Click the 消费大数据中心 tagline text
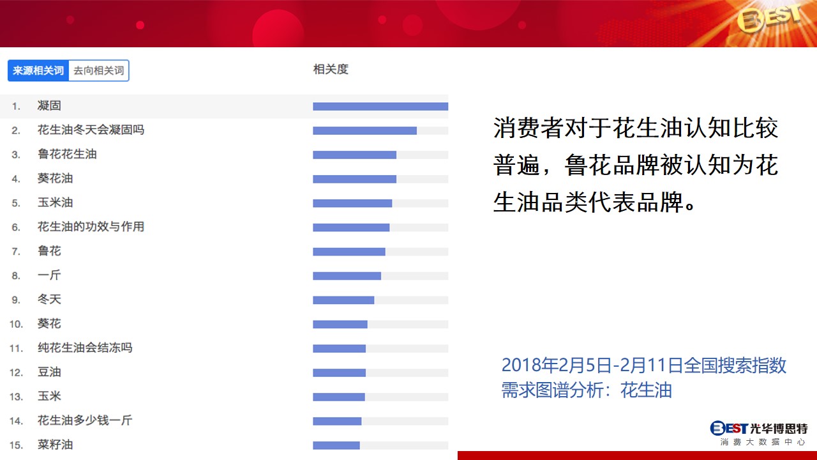 (763, 442)
